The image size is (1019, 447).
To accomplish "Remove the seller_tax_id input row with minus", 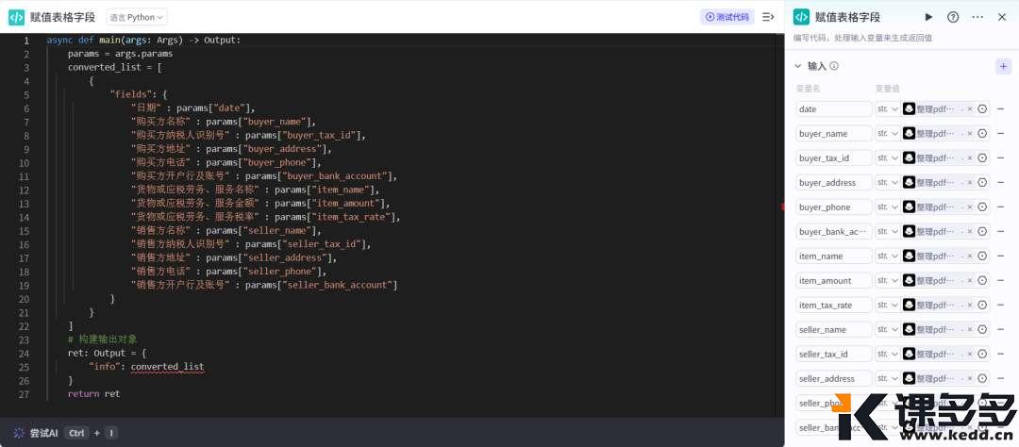I will (x=1001, y=354).
